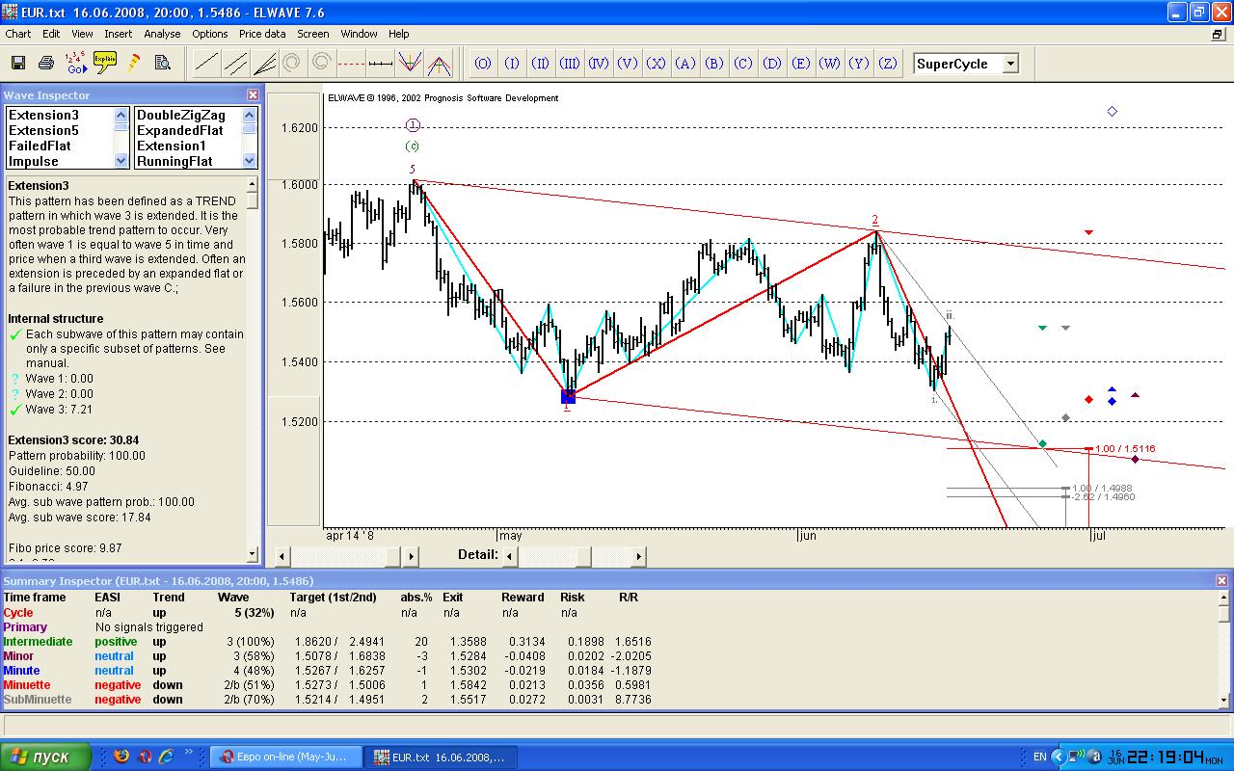The width and height of the screenshot is (1234, 771).
Task: Click the Save floppy disk icon
Action: tap(17, 64)
